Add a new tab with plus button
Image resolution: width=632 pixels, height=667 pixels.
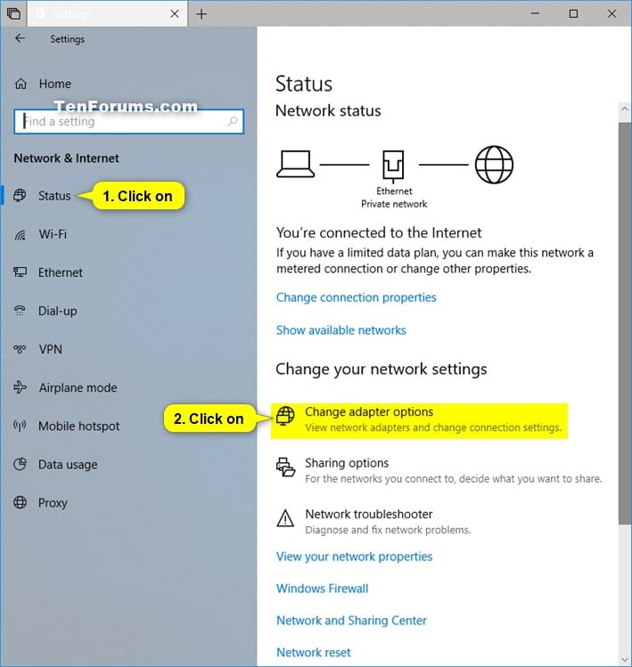(201, 14)
